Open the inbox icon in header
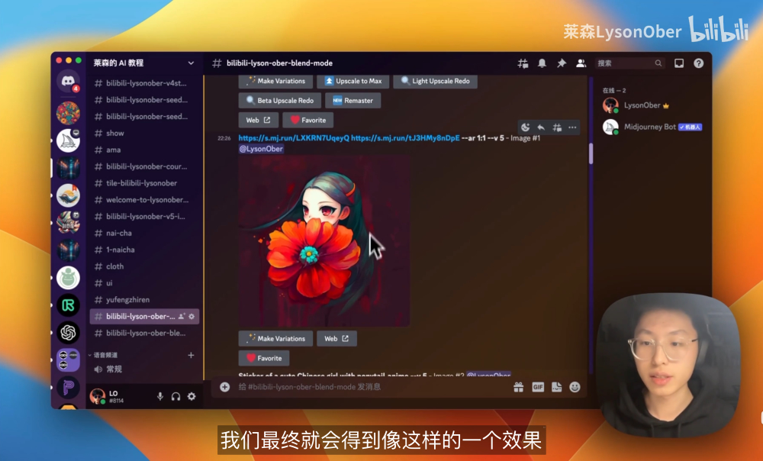The height and width of the screenshot is (461, 763). pos(679,63)
